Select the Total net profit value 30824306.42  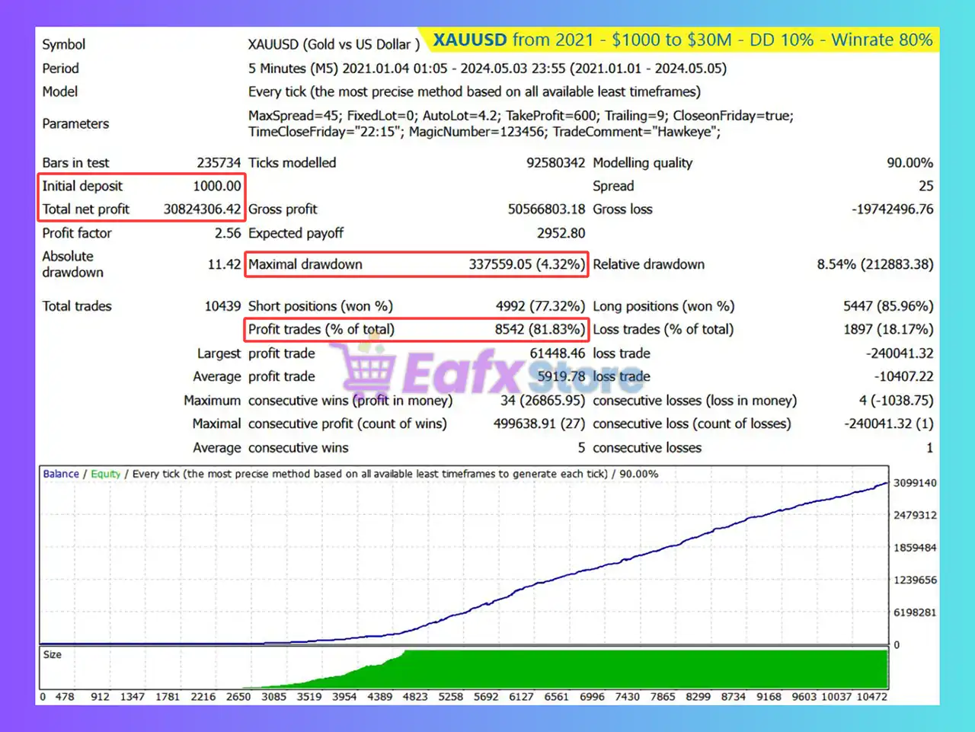point(202,209)
